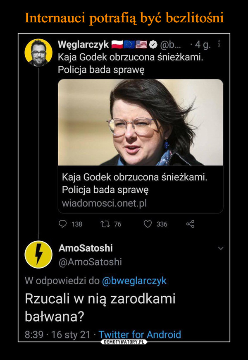The width and height of the screenshot is (248, 360).
Task: Select the Węglarczyk display name
Action: pyautogui.click(x=83, y=45)
